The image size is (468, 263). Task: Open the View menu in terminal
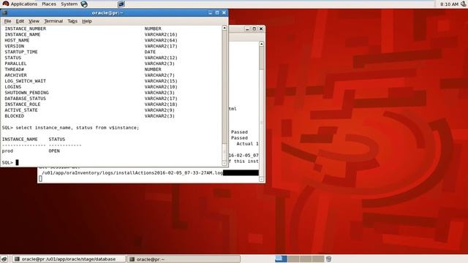tap(34, 21)
